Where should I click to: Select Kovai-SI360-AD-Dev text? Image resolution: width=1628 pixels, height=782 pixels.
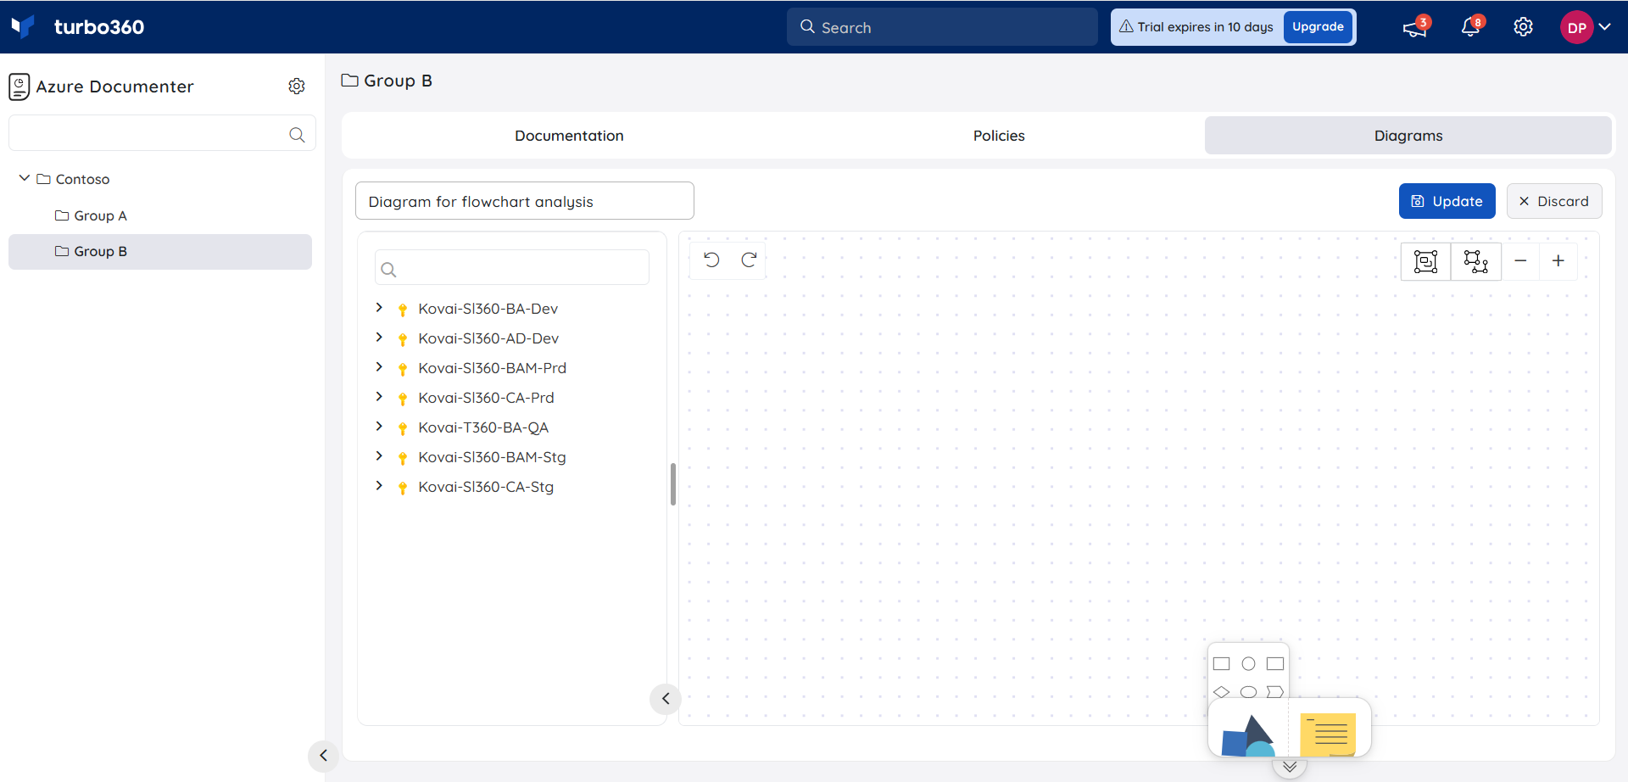pyautogui.click(x=488, y=338)
